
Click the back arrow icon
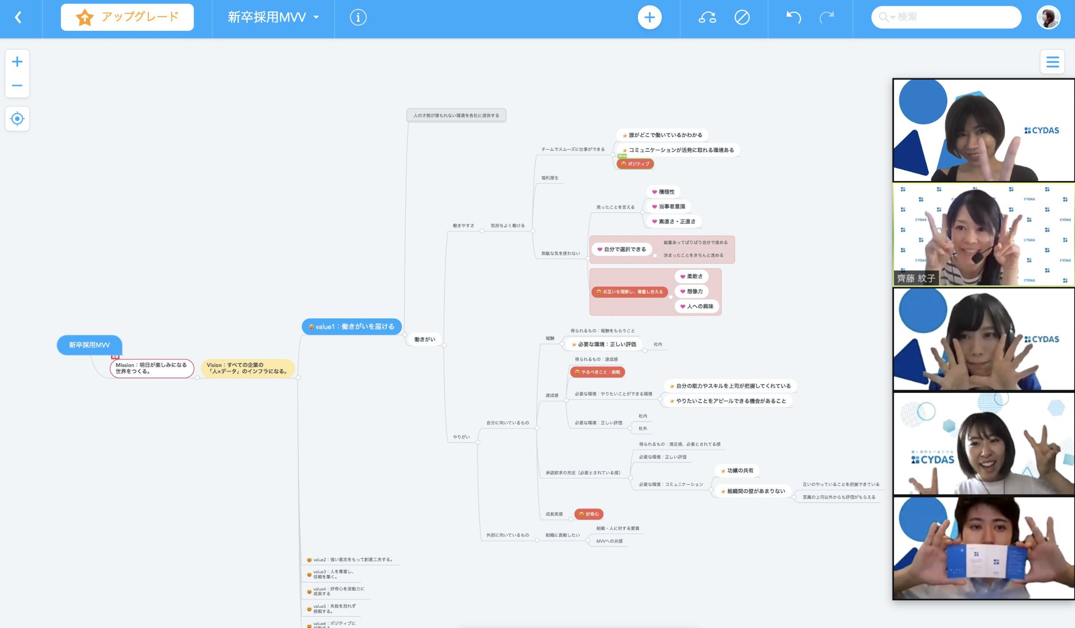click(x=18, y=17)
